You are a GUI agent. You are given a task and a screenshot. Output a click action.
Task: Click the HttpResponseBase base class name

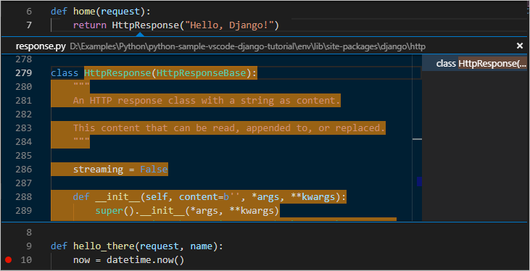[202, 73]
